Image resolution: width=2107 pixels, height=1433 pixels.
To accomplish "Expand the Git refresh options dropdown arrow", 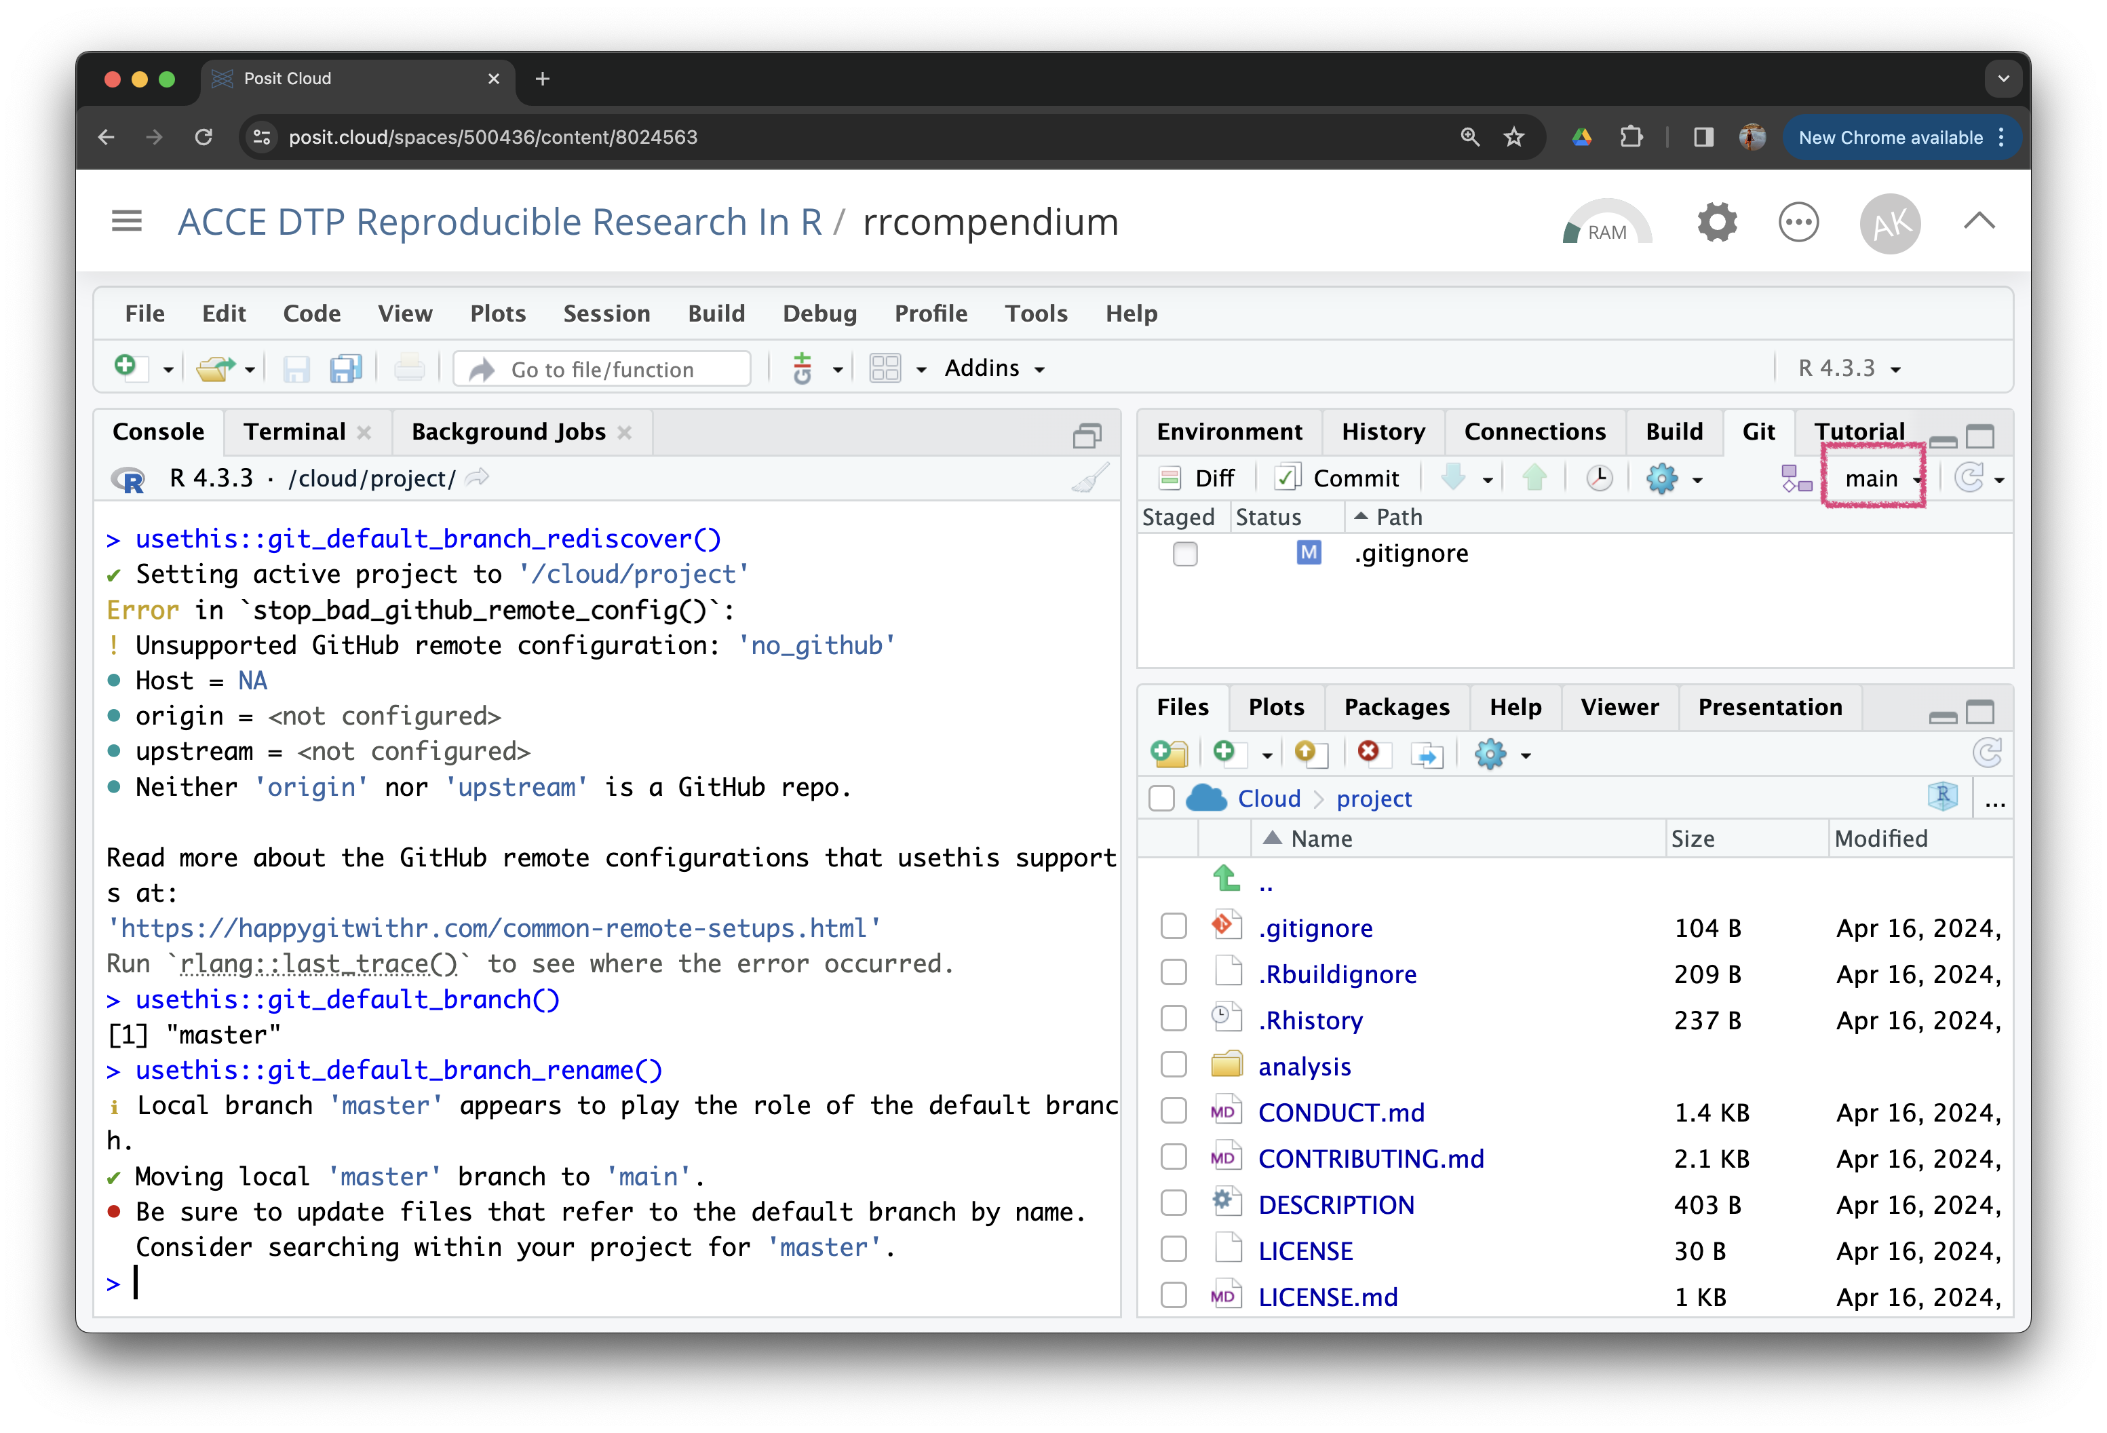I will pyautogui.click(x=1999, y=480).
